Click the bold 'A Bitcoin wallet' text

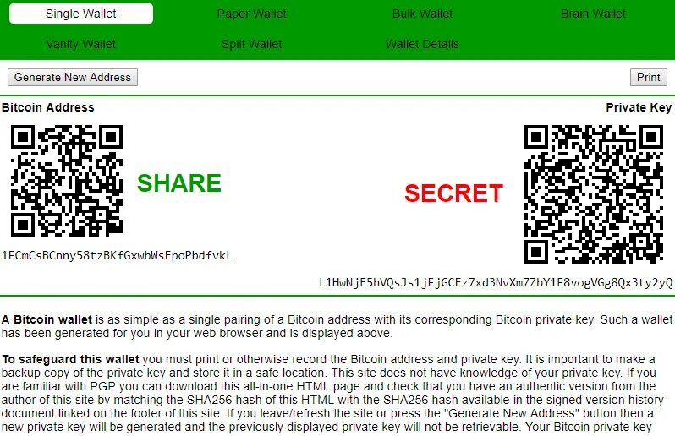(x=47, y=319)
